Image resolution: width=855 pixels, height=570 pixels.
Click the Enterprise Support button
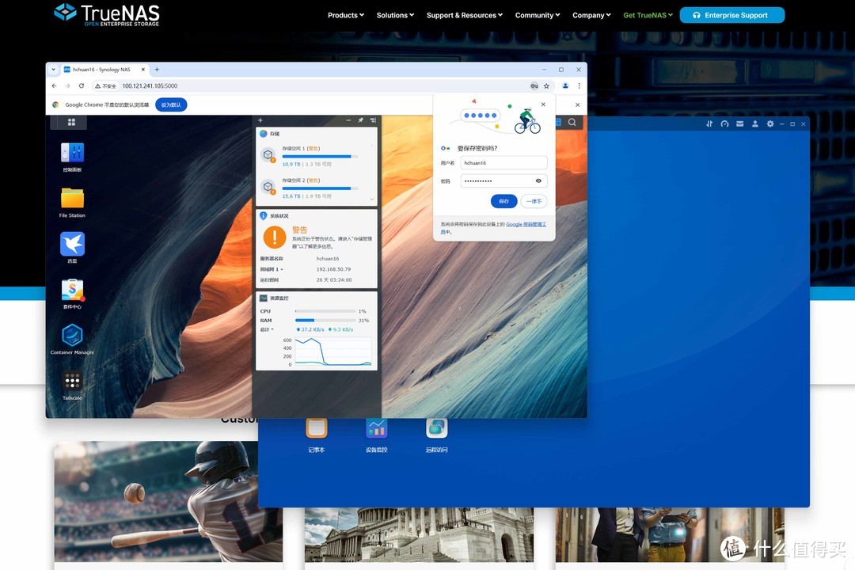(x=731, y=15)
